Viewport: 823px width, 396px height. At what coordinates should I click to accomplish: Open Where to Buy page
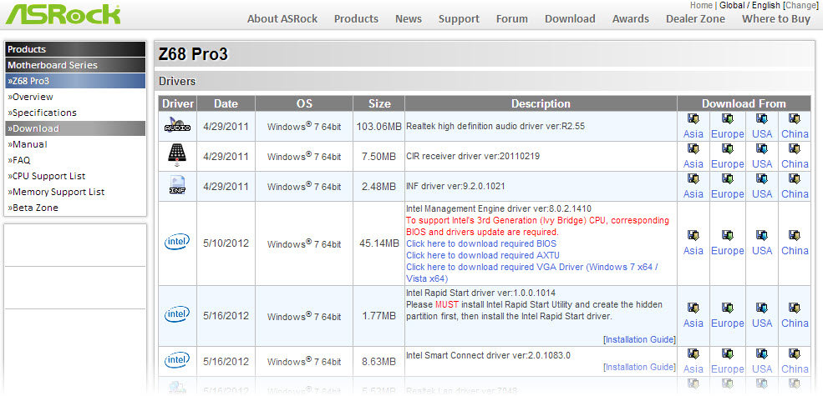(776, 19)
